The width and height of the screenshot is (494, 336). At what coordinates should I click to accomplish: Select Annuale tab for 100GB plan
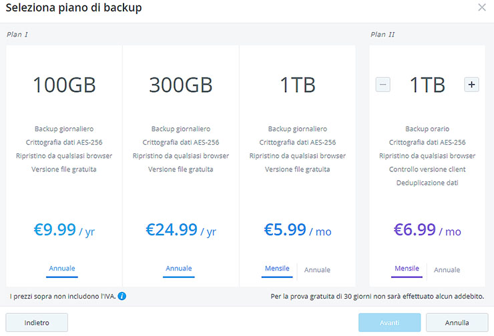coord(62,269)
